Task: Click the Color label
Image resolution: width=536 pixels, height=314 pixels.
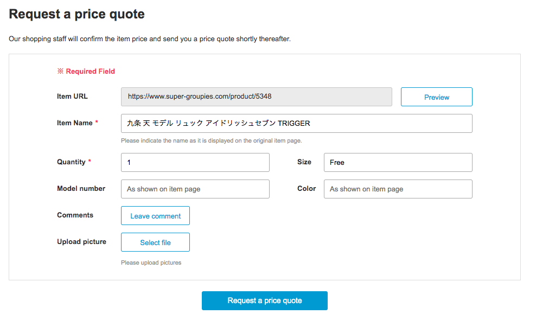Action: (307, 189)
